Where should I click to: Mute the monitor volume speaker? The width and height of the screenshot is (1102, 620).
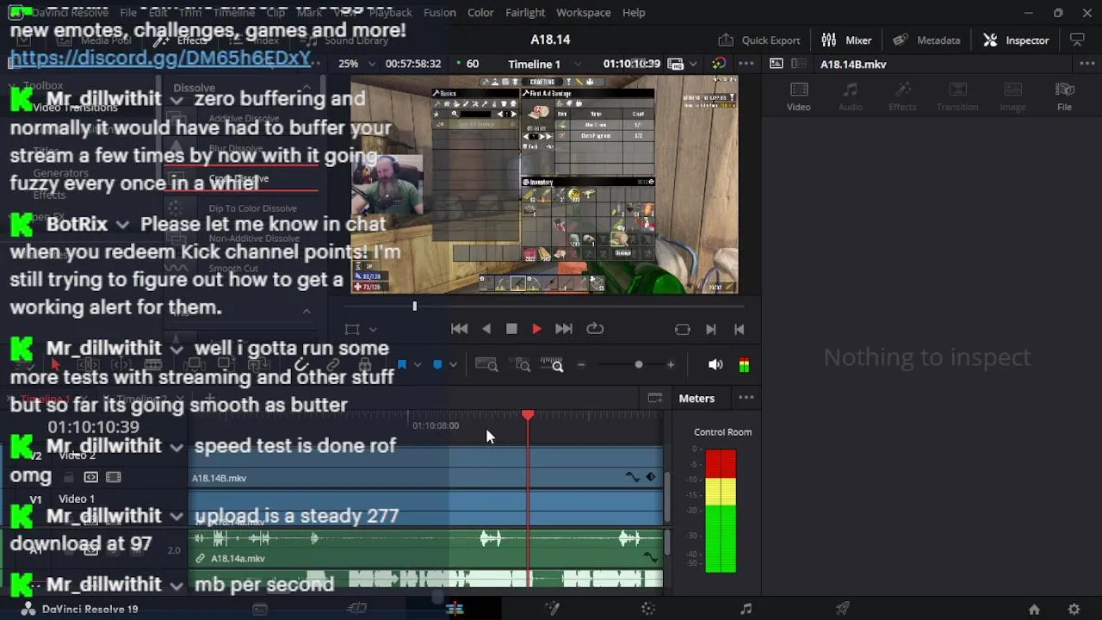(x=715, y=365)
